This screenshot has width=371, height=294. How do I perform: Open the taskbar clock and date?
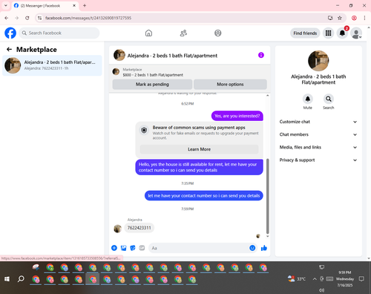pos(345,279)
